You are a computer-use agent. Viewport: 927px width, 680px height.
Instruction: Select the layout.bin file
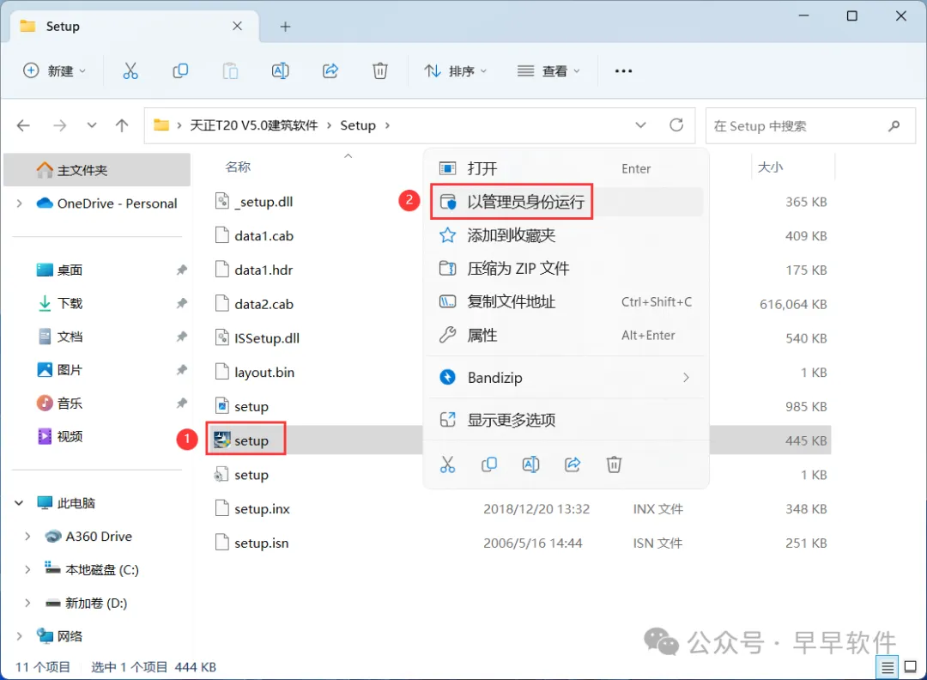[x=255, y=373]
